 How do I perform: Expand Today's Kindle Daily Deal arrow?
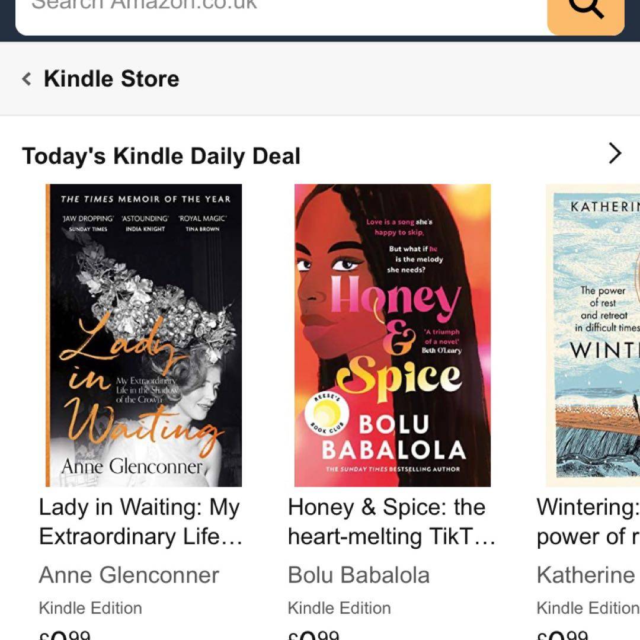point(615,153)
